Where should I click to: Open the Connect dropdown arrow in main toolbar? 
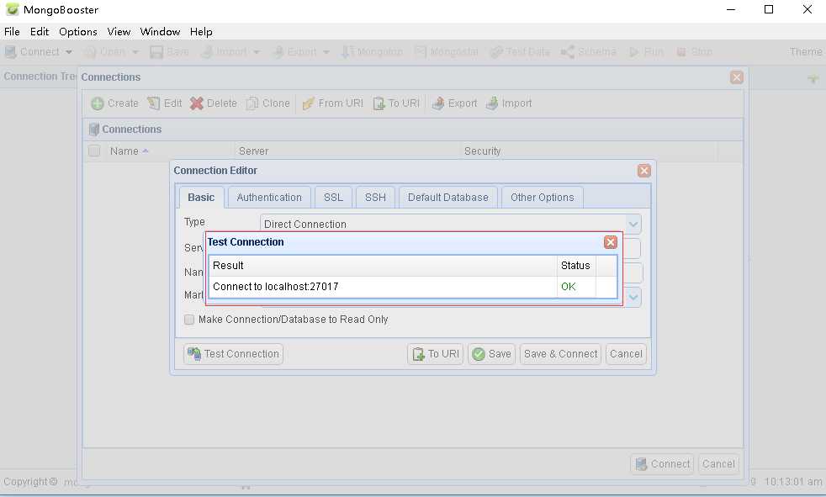(68, 52)
